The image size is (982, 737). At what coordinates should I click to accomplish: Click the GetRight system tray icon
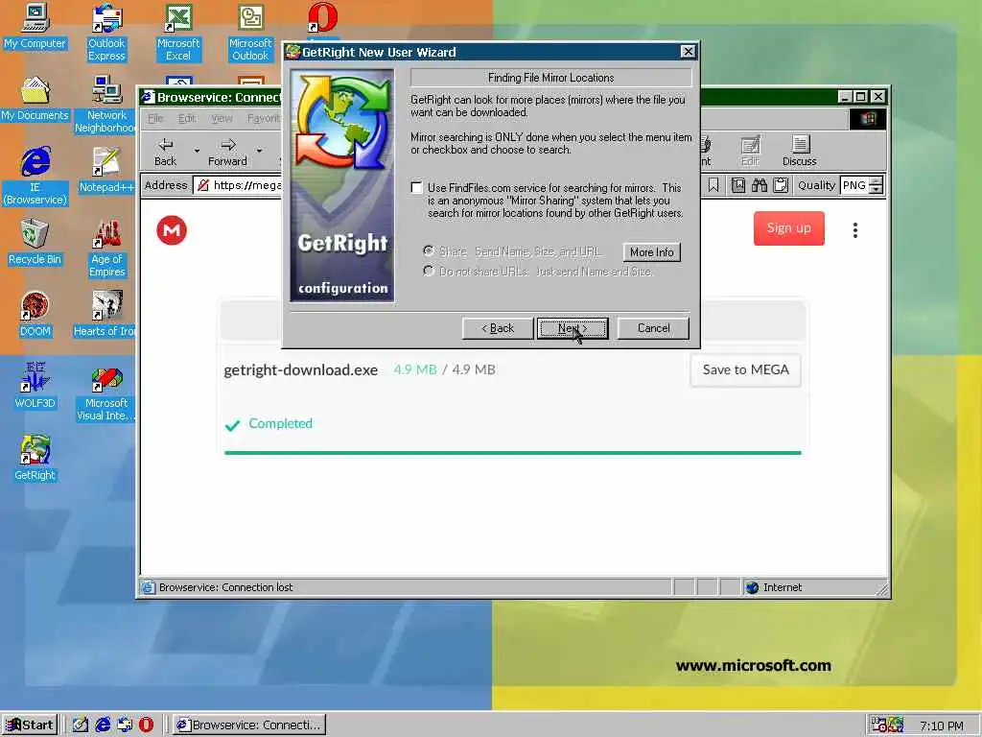[897, 725]
